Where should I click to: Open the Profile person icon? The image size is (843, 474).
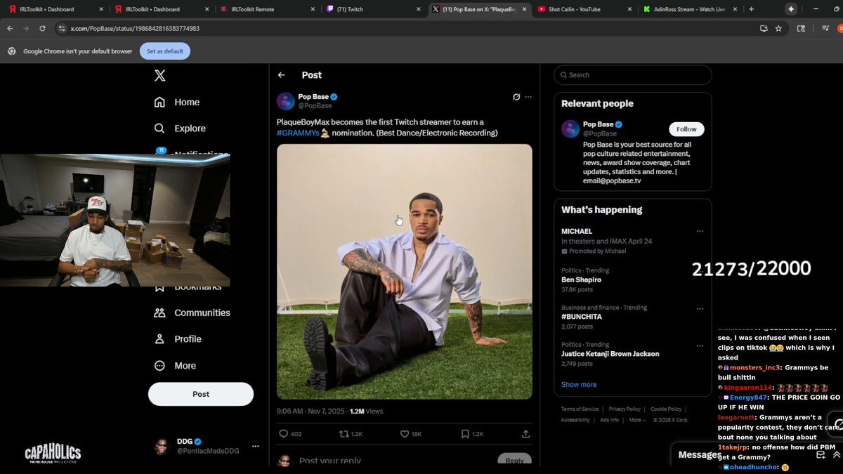tap(160, 339)
